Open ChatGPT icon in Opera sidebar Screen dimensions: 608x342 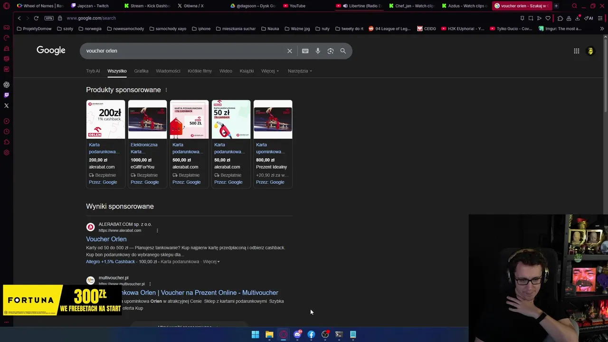(x=6, y=85)
